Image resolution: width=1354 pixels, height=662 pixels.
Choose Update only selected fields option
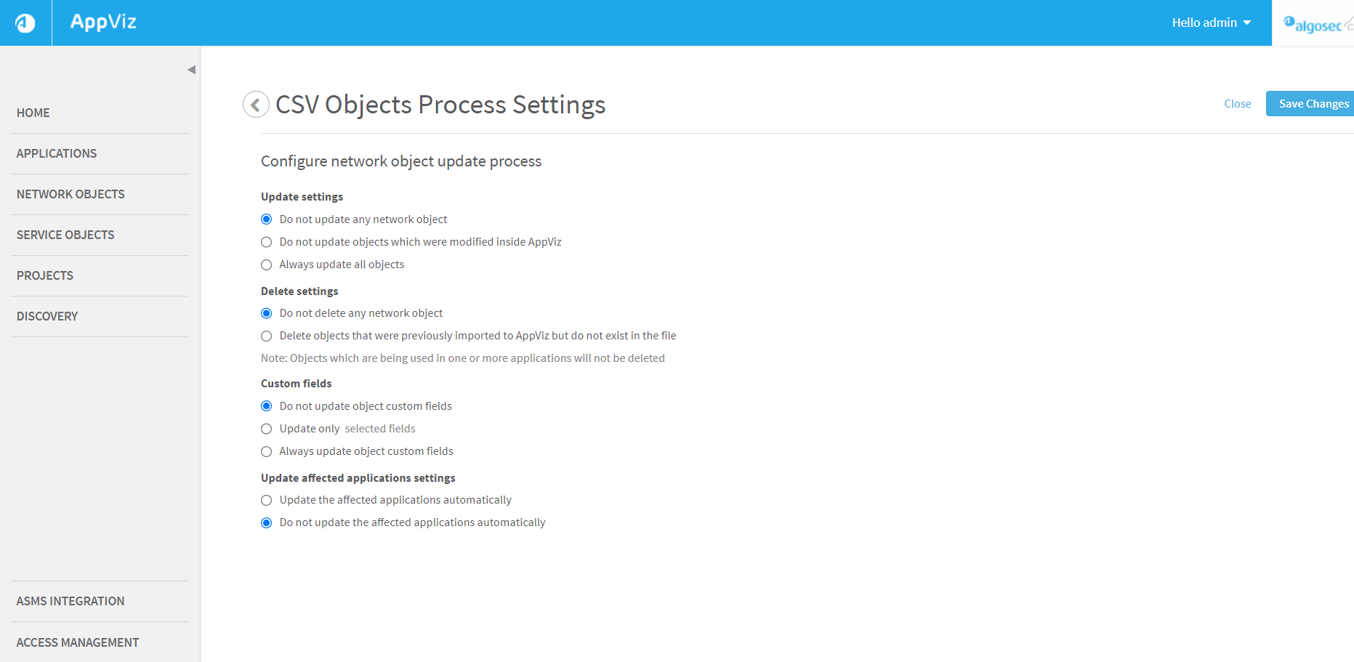267,429
